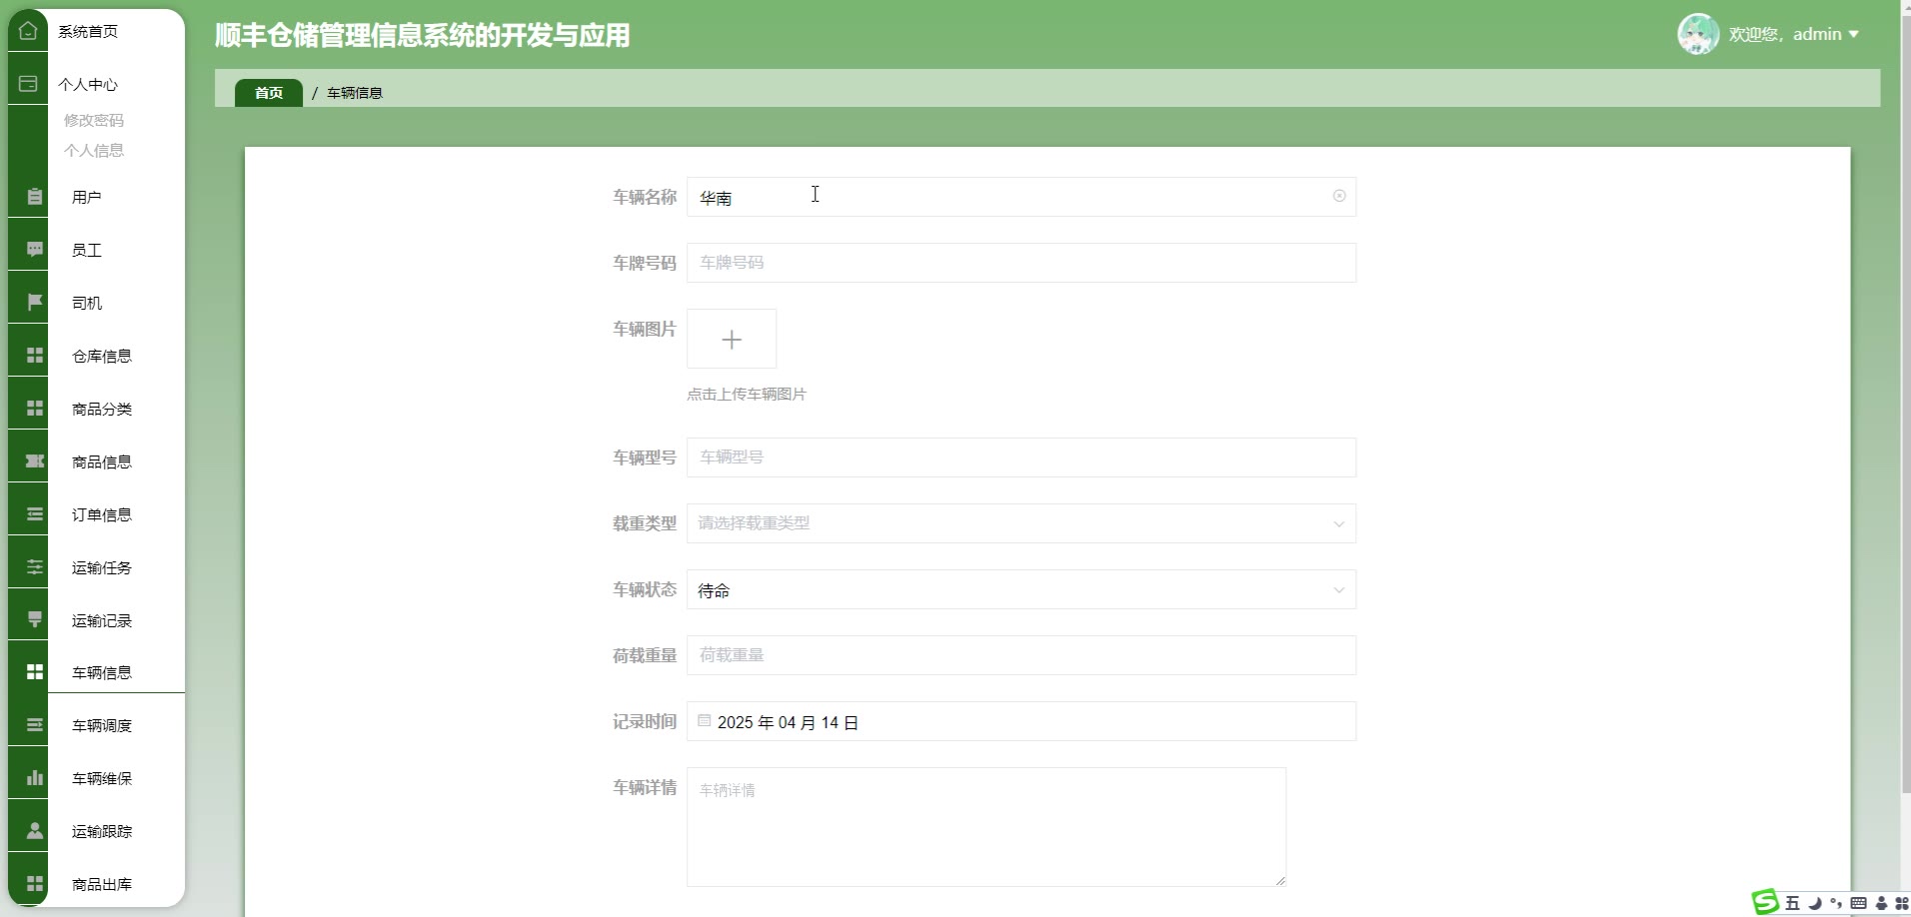Image resolution: width=1911 pixels, height=917 pixels.
Task: Open 订单信息 menu item
Action: tap(102, 514)
